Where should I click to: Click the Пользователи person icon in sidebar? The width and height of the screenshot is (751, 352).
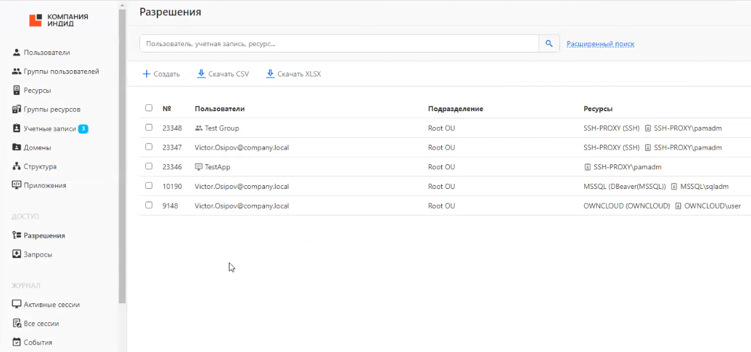tap(17, 52)
